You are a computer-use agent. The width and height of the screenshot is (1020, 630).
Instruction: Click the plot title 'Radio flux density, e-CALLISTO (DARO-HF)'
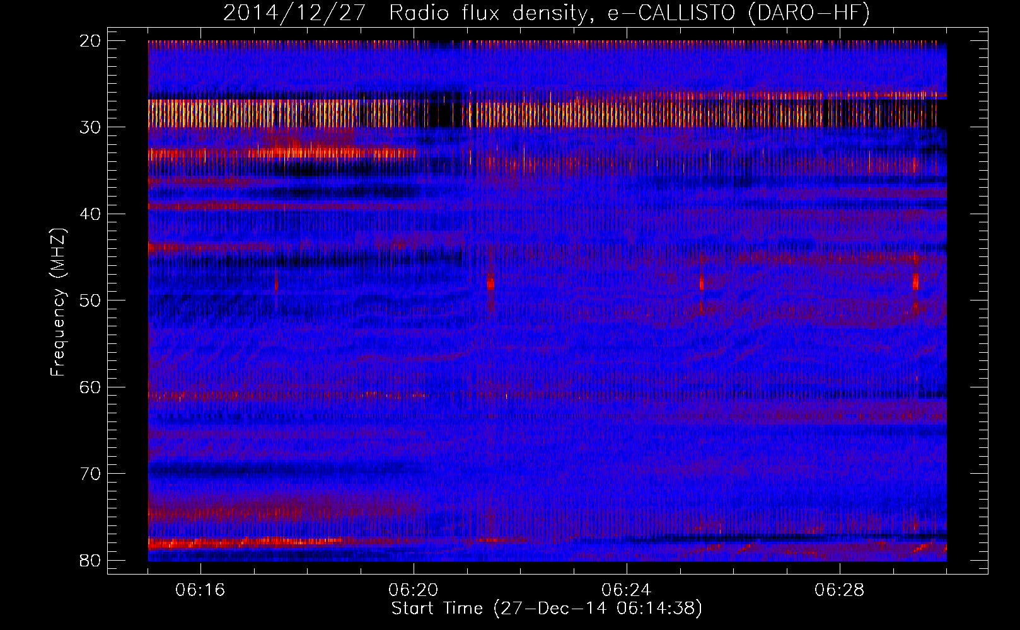click(x=630, y=13)
